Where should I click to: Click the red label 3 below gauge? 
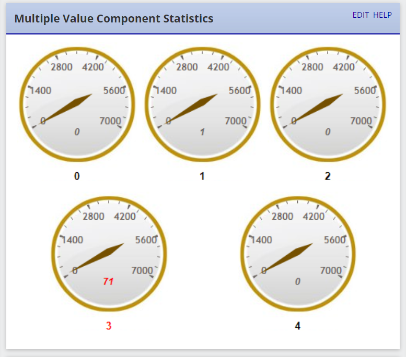click(x=109, y=326)
